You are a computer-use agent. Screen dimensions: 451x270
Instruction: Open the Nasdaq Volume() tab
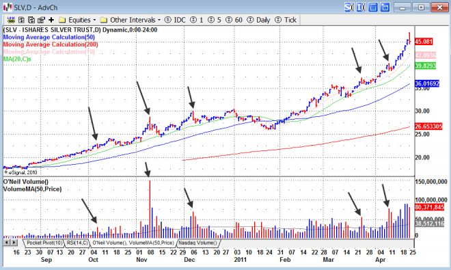click(198, 243)
